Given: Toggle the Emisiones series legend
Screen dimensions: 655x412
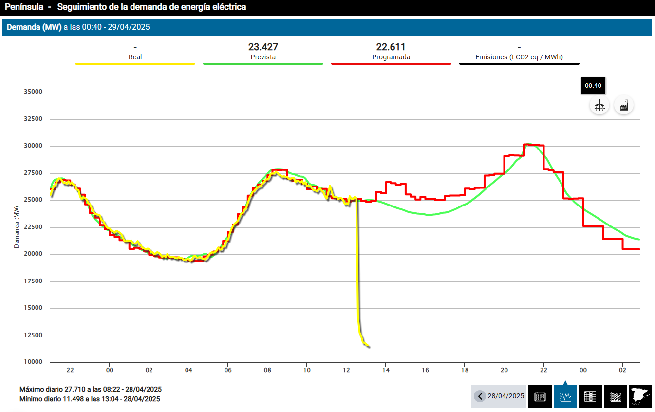Looking at the screenshot, I should 519,57.
